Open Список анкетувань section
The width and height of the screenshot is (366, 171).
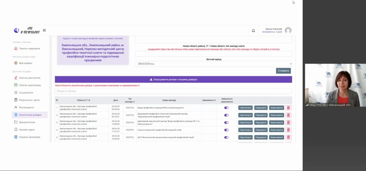[29, 85]
